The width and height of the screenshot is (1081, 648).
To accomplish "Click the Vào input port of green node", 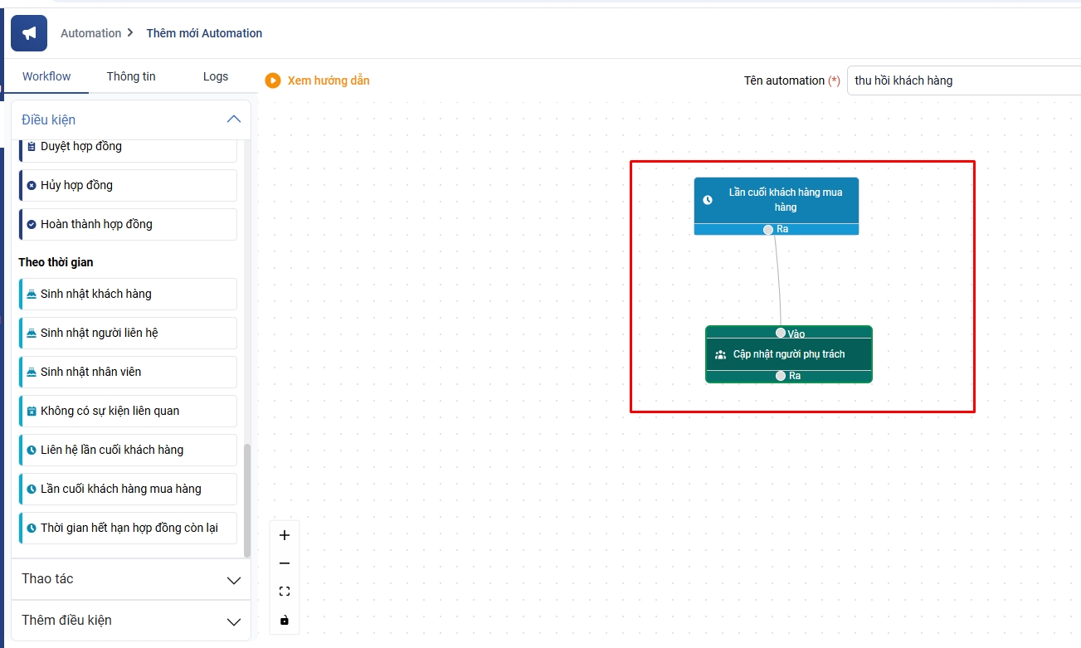I will (x=781, y=333).
